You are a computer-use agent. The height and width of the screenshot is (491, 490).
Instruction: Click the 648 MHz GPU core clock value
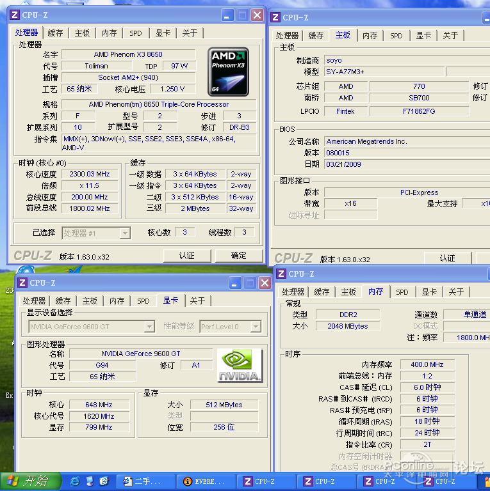(x=99, y=405)
